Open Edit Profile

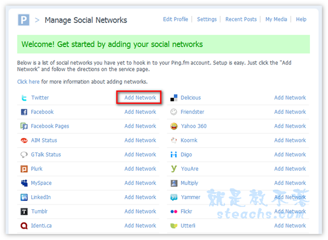pos(175,20)
